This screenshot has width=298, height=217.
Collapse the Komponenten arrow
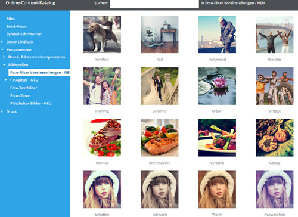pyautogui.click(x=2, y=49)
